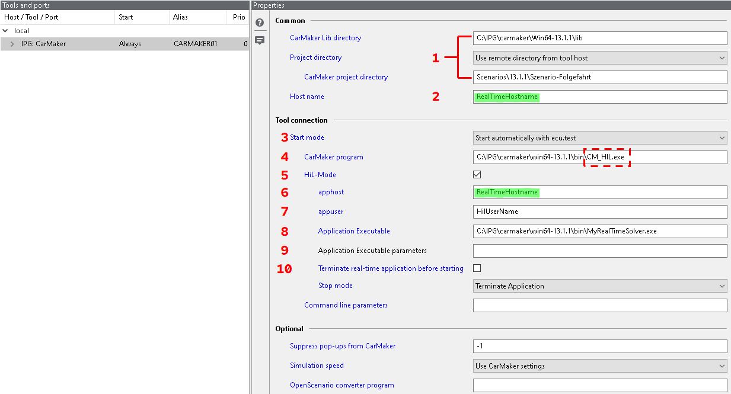Open the Simulation speed dropdown
Viewport: 731px width, 394px height.
point(600,366)
